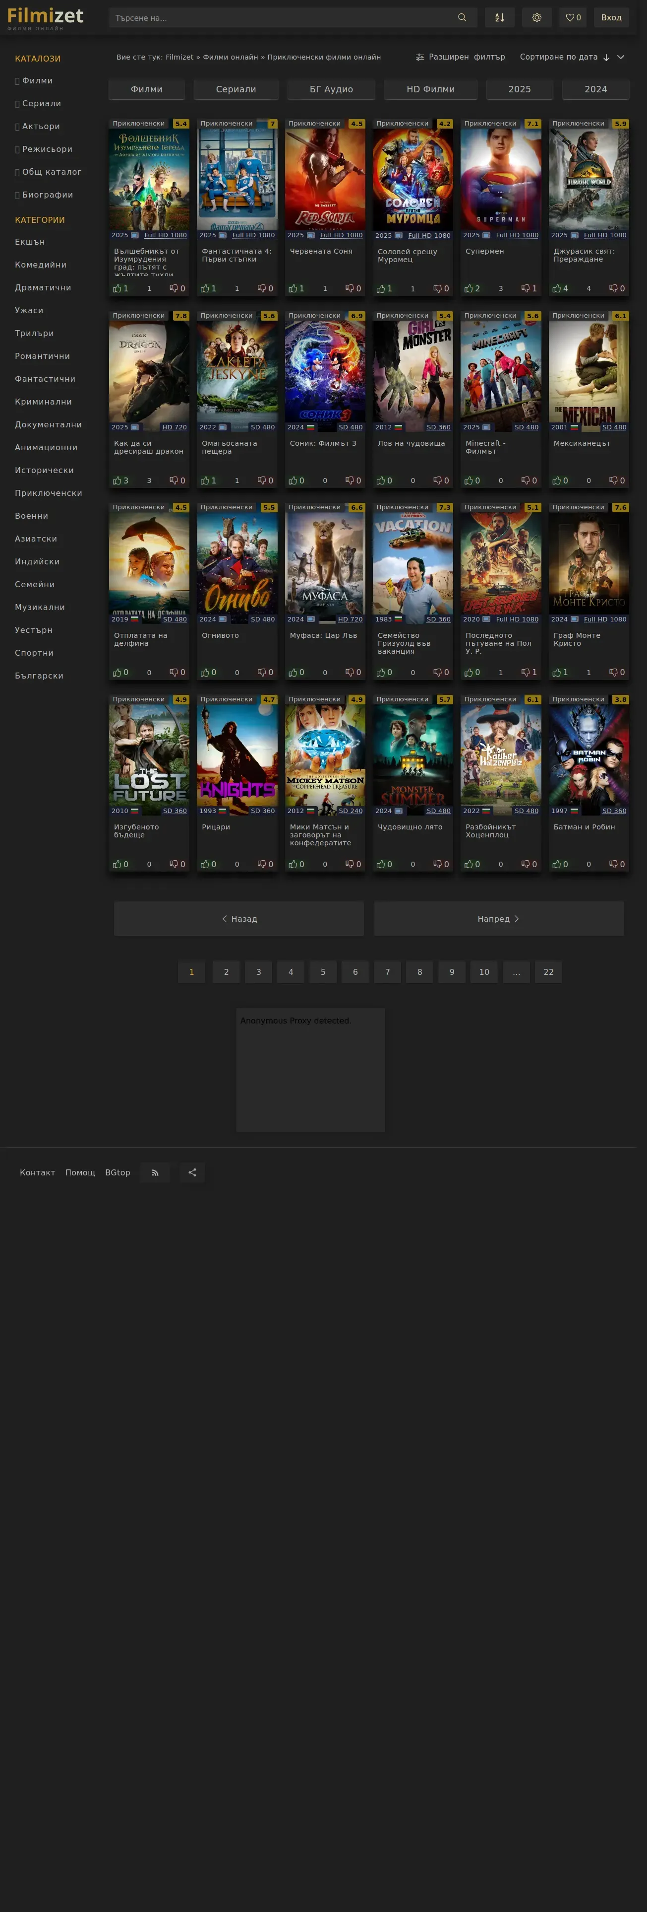Dislike Огнивото
Screen dimensions: 647x1912
[265, 673]
